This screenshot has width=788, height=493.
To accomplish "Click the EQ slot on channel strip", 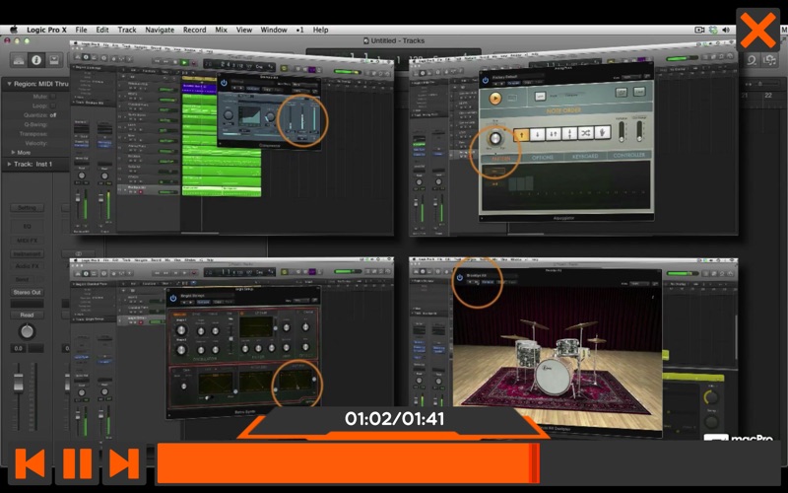I will pos(27,227).
